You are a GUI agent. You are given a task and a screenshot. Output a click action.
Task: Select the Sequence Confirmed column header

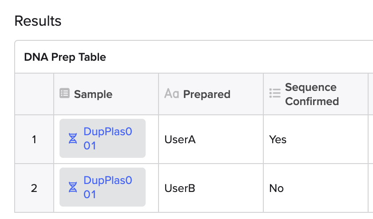point(315,94)
